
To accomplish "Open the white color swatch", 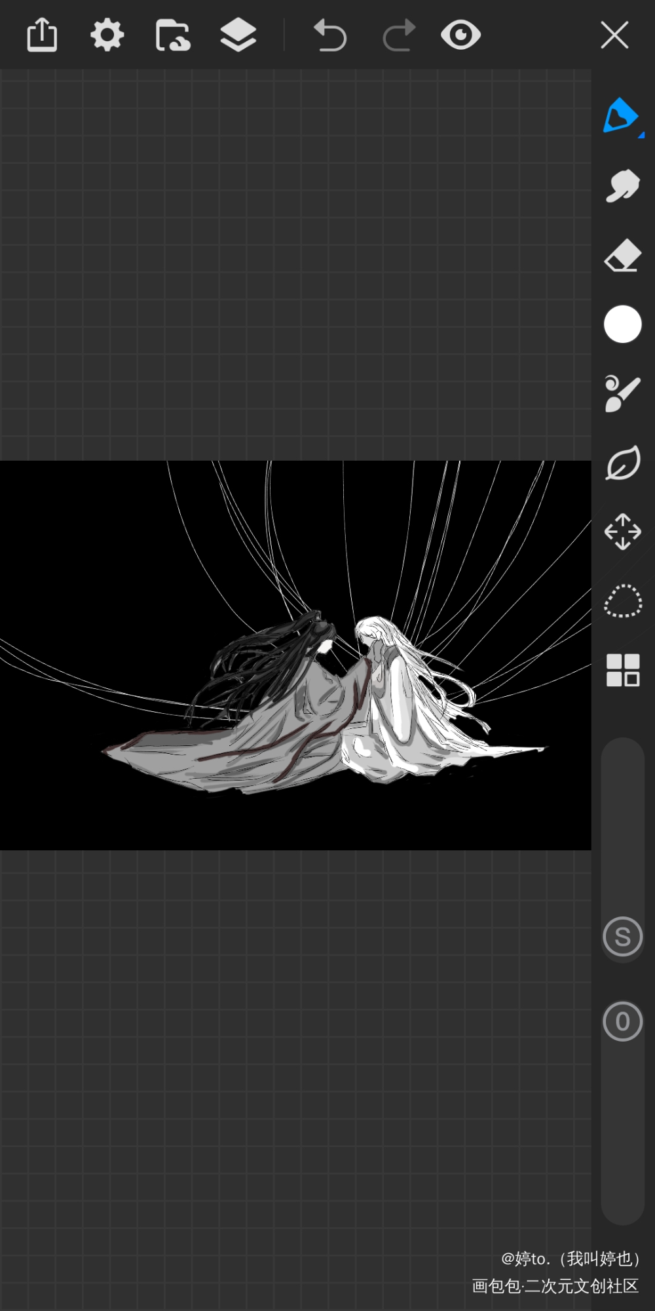I will [622, 324].
